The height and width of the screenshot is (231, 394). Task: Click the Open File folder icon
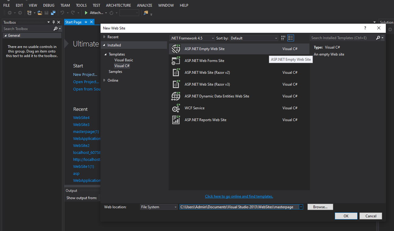[40, 13]
